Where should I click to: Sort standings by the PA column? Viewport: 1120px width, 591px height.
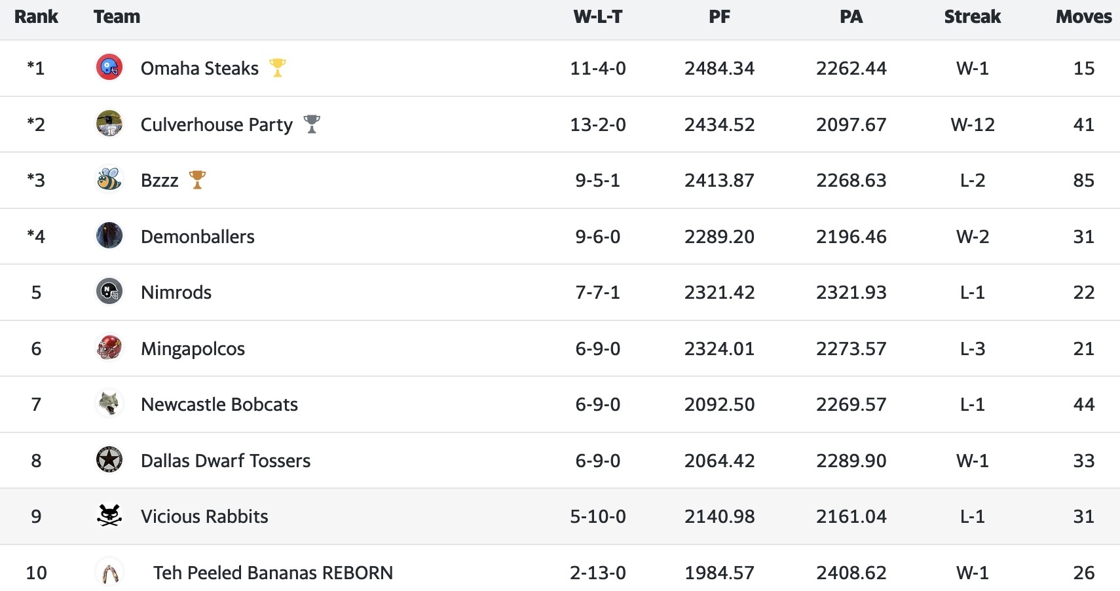851,17
